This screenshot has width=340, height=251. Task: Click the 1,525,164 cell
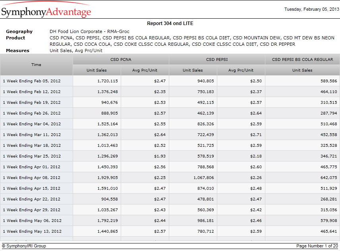(97, 124)
